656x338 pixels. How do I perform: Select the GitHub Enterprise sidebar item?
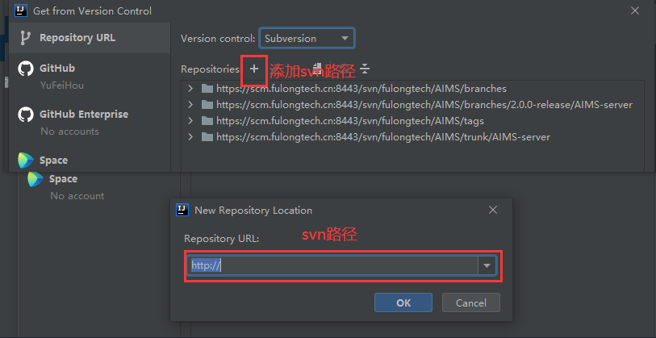pyautogui.click(x=90, y=122)
